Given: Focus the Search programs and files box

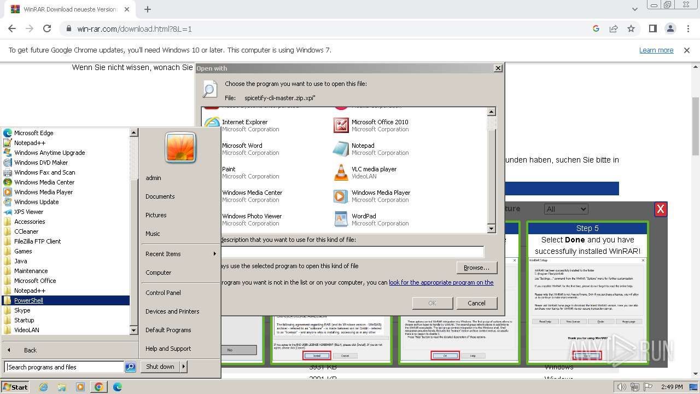Looking at the screenshot, I should pos(64,367).
